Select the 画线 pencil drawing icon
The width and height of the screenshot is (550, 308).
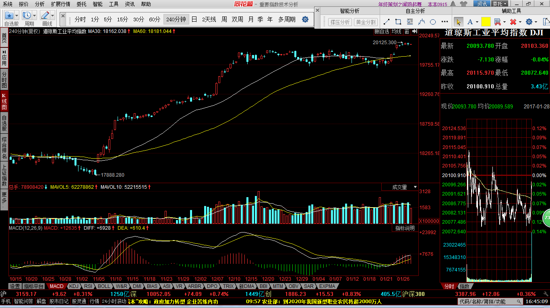coord(45,16)
